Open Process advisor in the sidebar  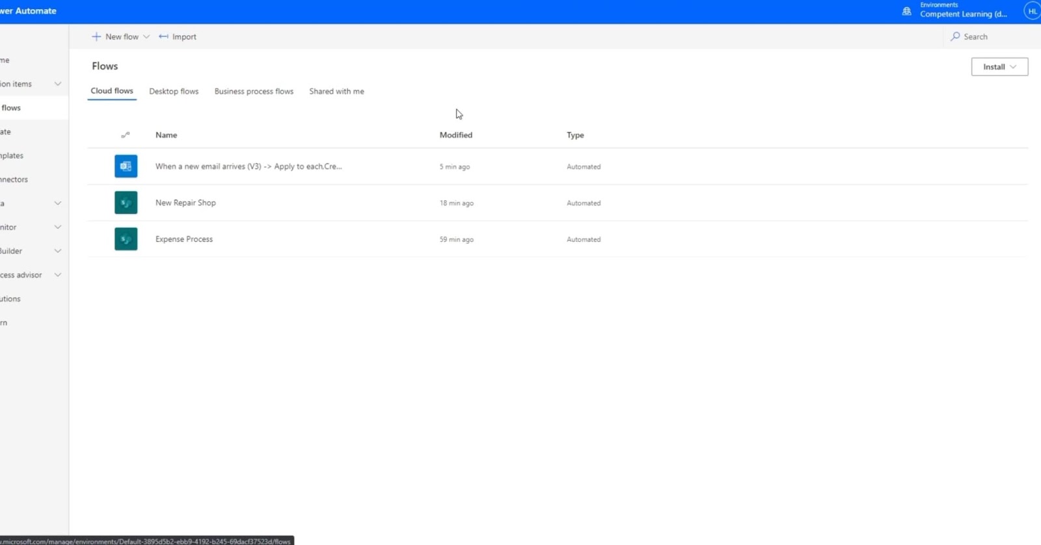pyautogui.click(x=21, y=275)
